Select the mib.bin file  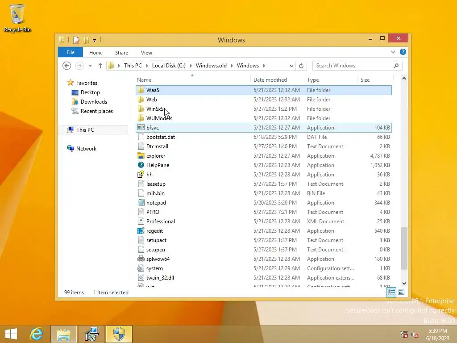tap(263, 193)
